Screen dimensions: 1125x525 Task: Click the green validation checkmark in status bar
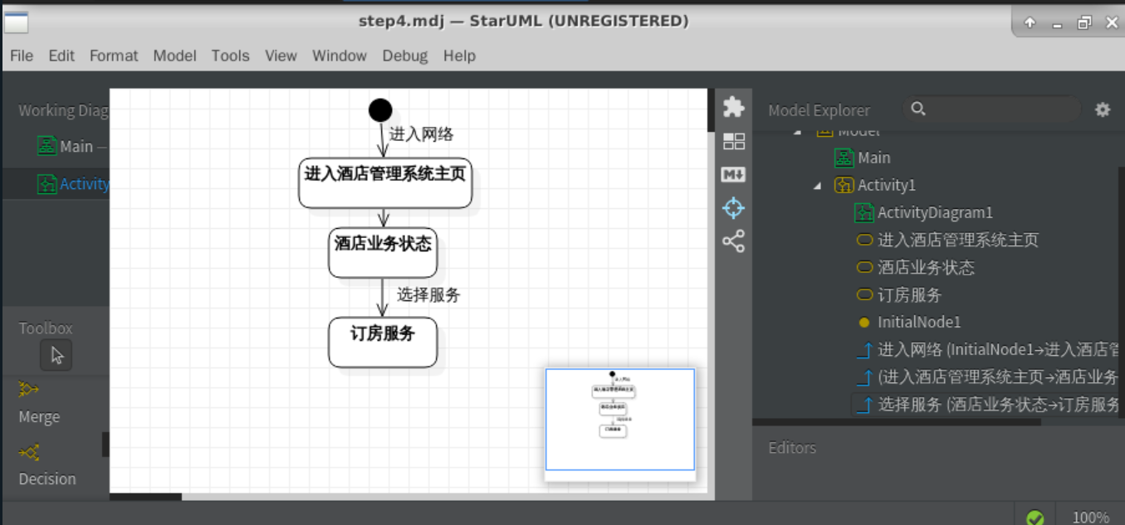[1035, 518]
